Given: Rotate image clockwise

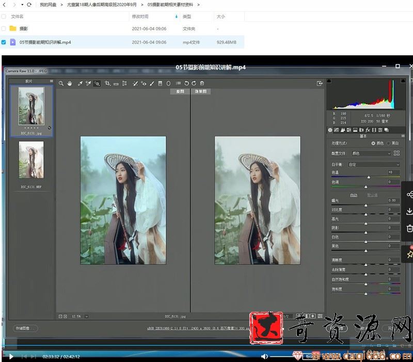Looking at the screenshot, I should pos(194,83).
